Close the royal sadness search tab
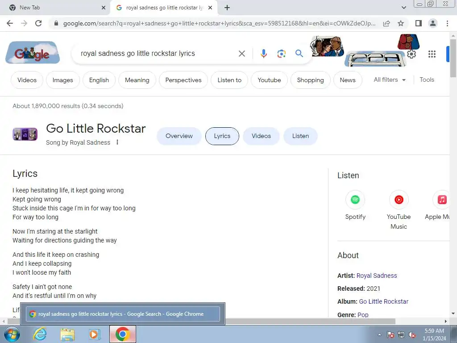Screen dimensions: 457x343 coord(210,8)
